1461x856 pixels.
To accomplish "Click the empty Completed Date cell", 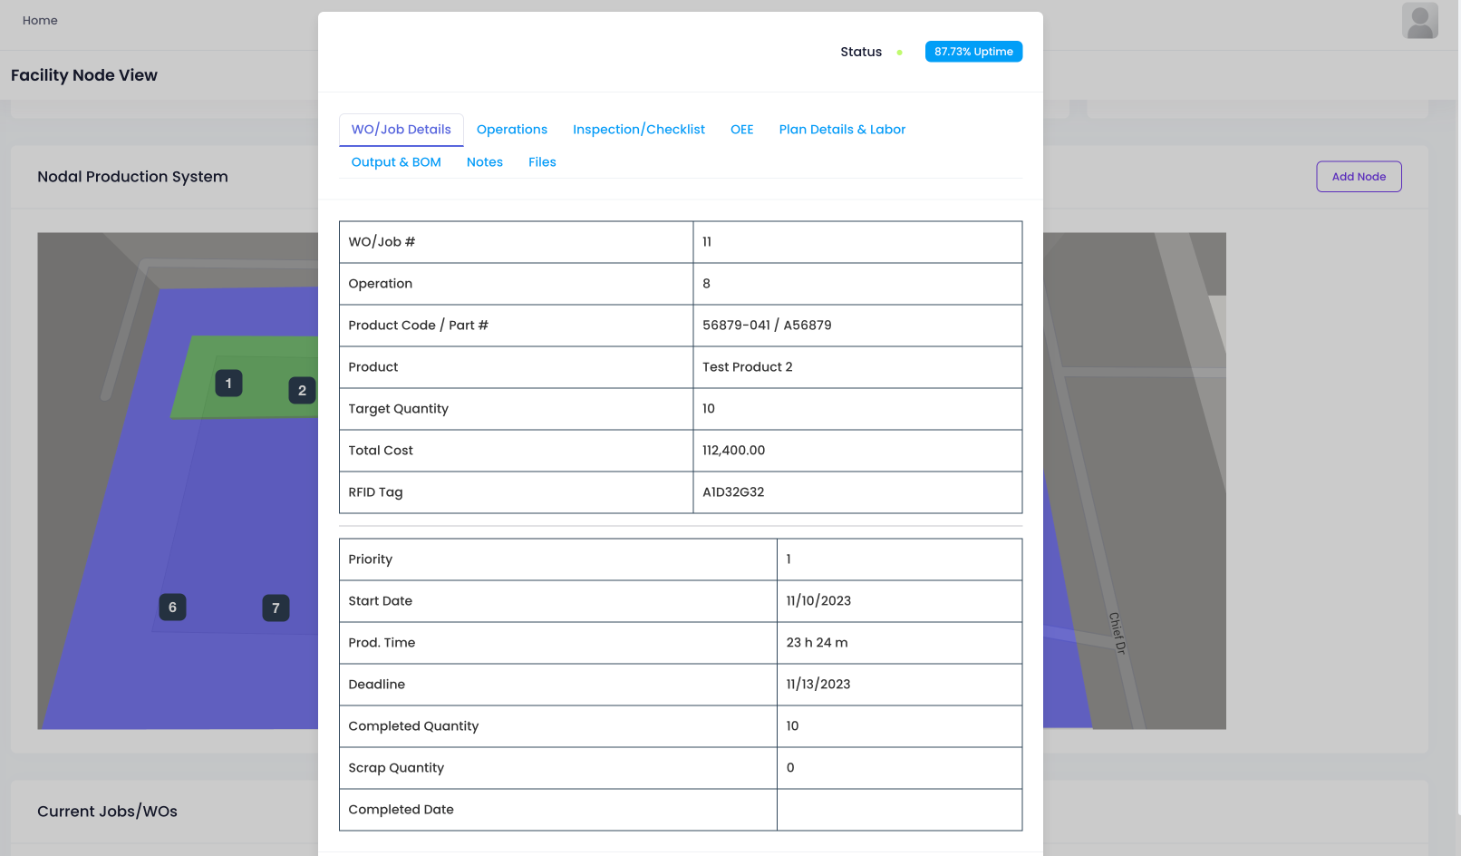I will click(898, 810).
